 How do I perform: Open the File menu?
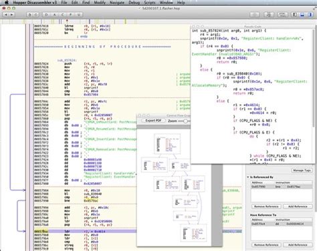64,3
